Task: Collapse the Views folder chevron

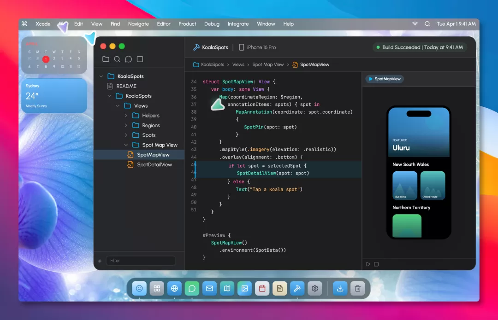Action: pyautogui.click(x=118, y=105)
